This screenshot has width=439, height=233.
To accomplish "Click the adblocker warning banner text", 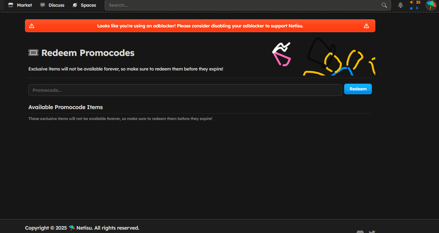I will pyautogui.click(x=200, y=26).
